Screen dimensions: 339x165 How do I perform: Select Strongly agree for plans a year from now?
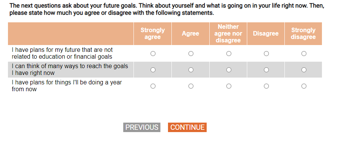pos(153,86)
